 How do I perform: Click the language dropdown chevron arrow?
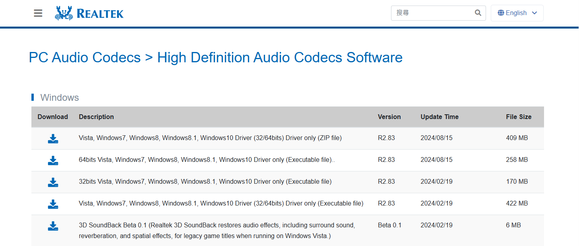pyautogui.click(x=534, y=13)
